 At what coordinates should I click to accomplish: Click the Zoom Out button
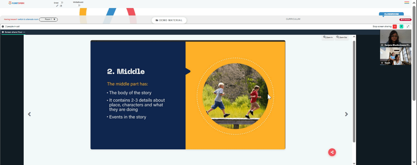click(342, 37)
